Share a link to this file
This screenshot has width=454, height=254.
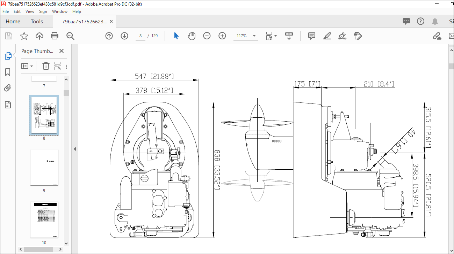(x=437, y=36)
